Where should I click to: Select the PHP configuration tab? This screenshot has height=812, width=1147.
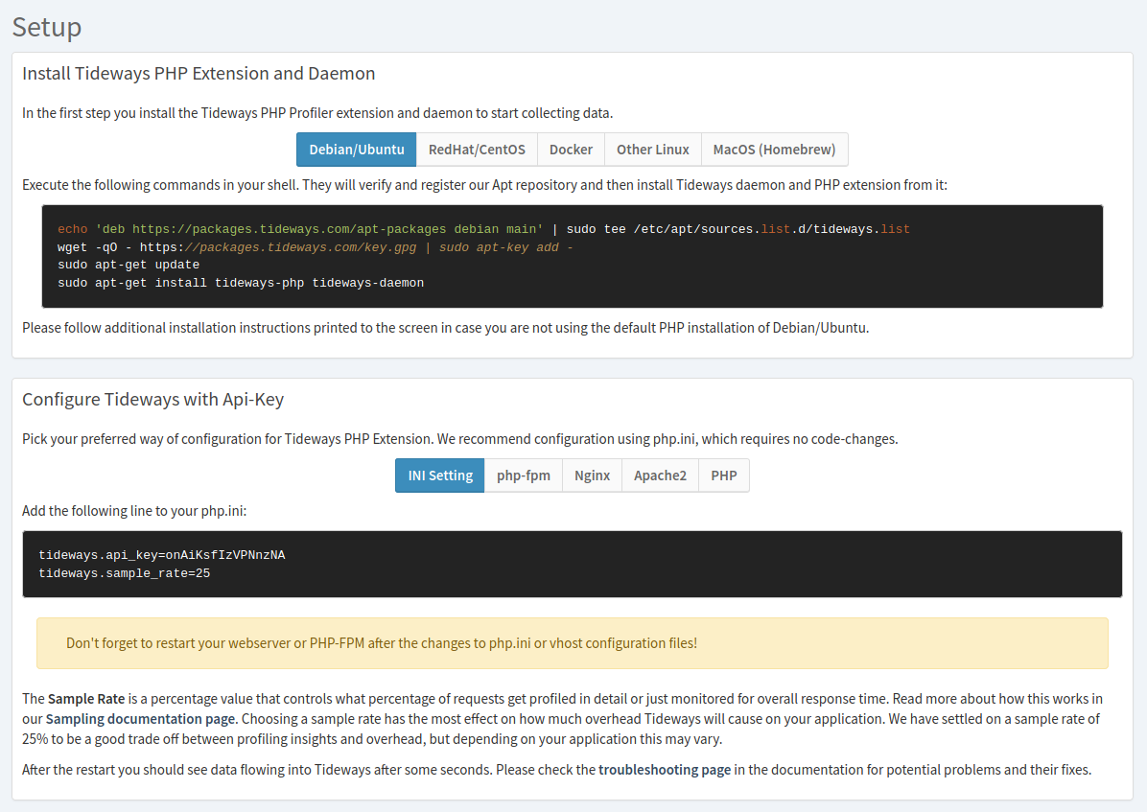(723, 476)
